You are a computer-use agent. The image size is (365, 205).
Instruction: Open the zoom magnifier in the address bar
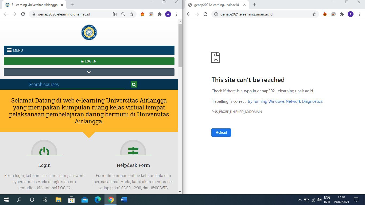[123, 14]
